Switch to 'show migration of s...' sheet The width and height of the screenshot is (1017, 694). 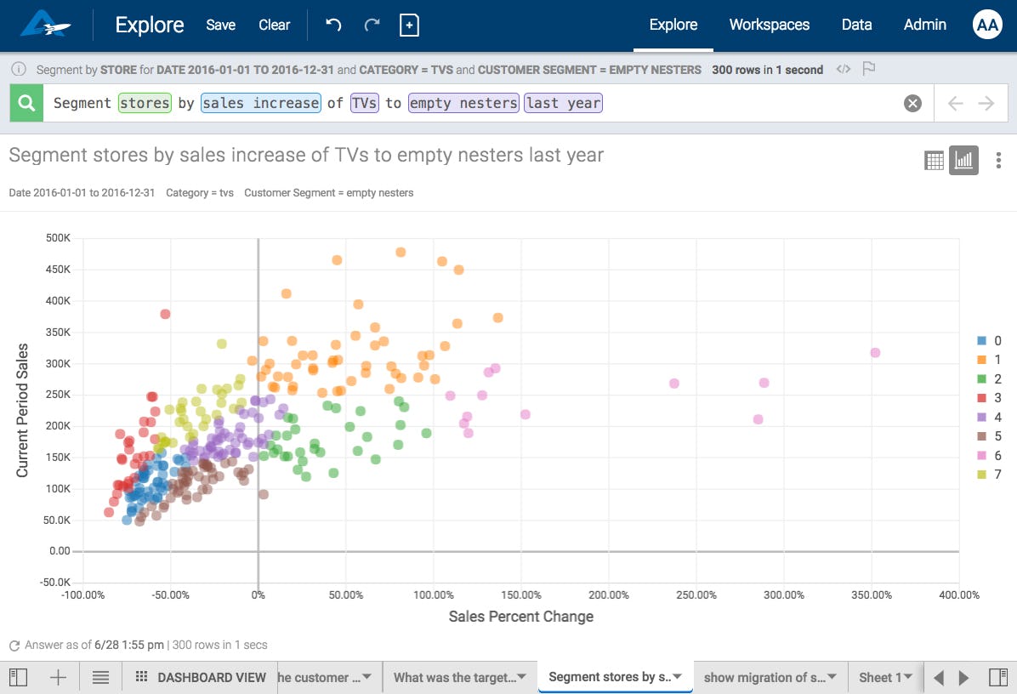764,677
